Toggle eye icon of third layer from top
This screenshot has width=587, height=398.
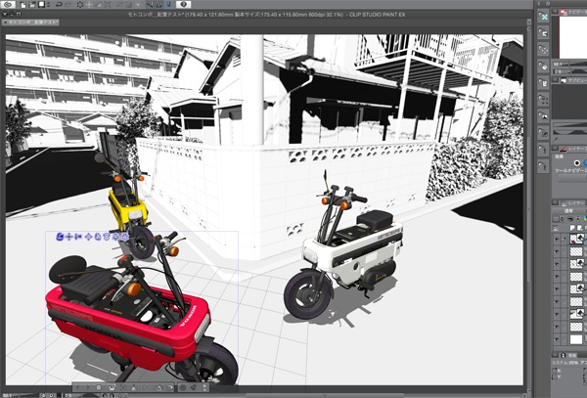pyautogui.click(x=557, y=264)
